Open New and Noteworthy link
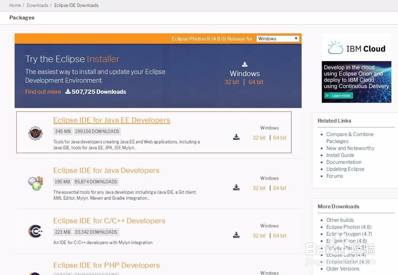This screenshot has width=398, height=275. [350, 148]
